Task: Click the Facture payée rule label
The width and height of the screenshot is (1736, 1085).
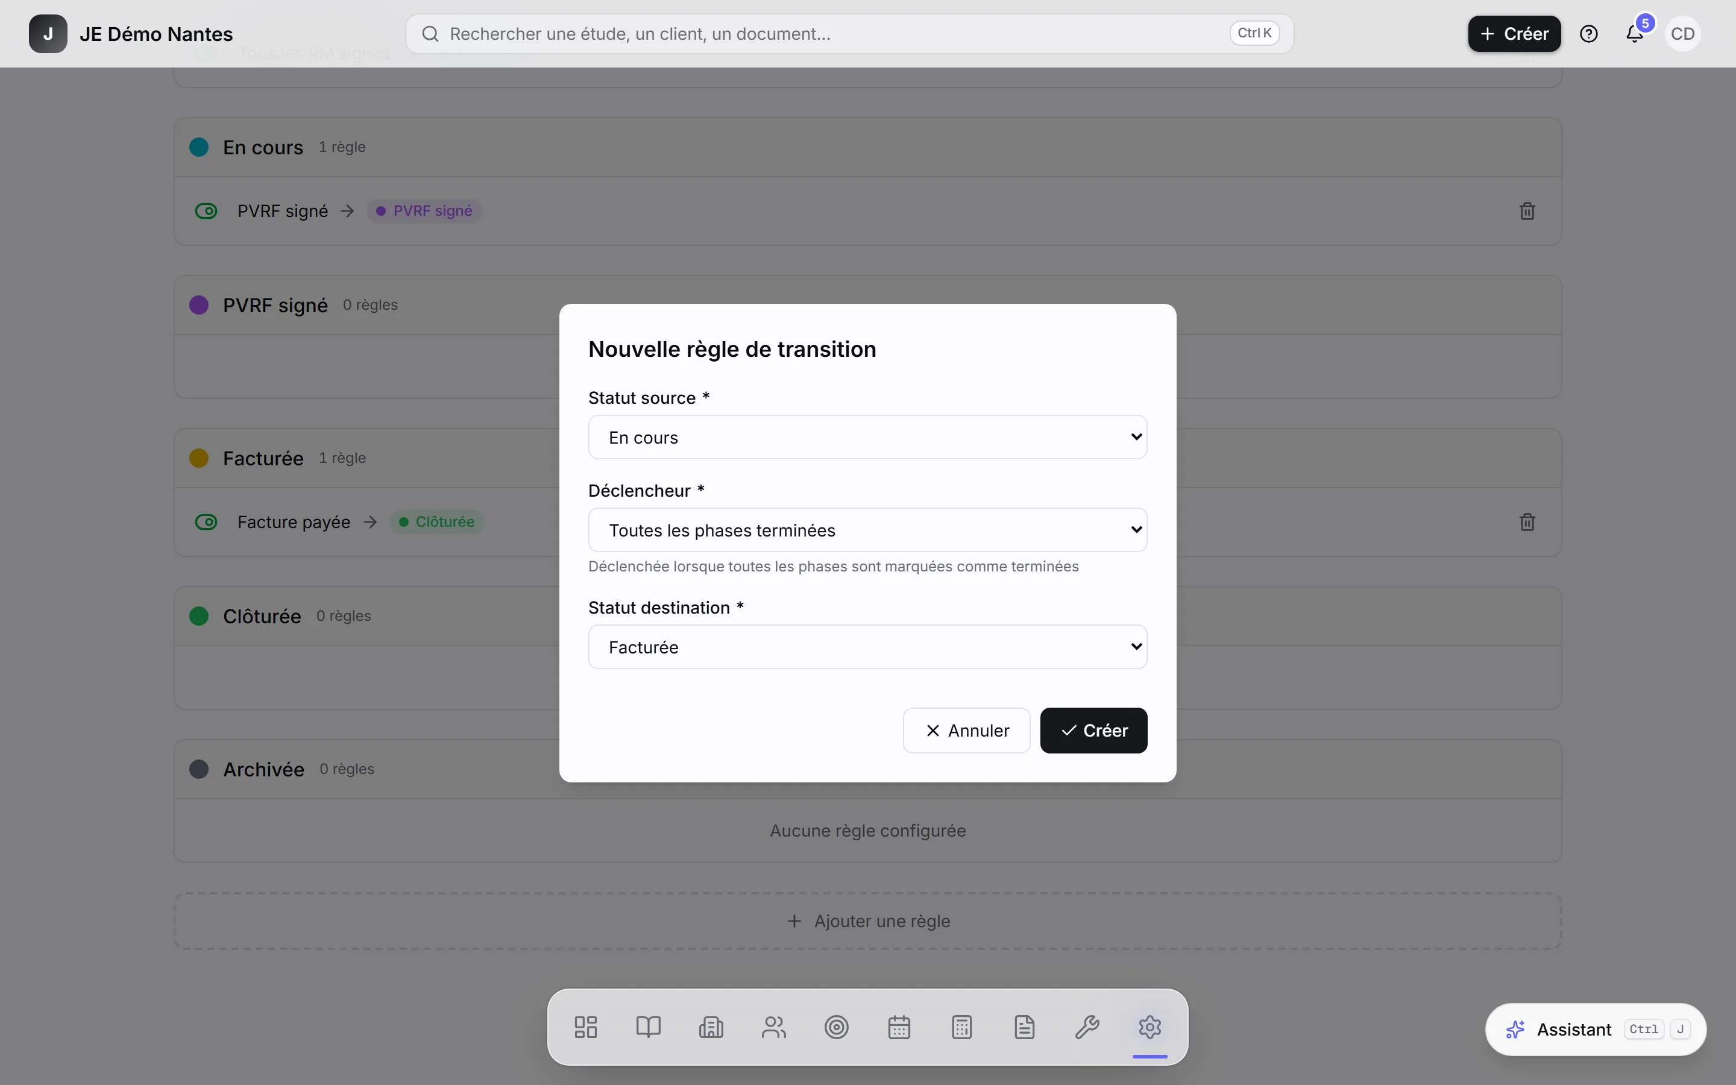Action: coord(294,521)
